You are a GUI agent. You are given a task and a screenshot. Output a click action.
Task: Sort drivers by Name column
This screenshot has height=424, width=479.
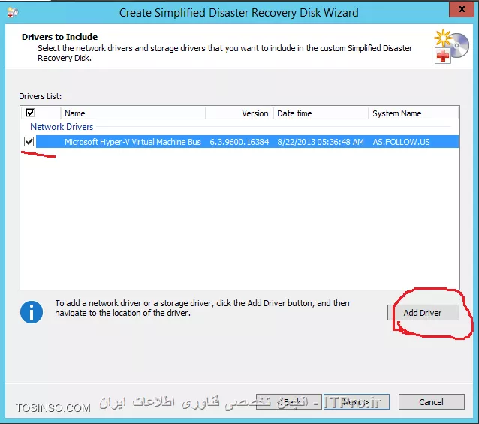click(x=133, y=113)
